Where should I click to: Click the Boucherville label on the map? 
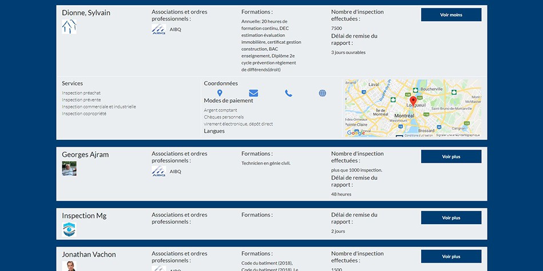[432, 89]
